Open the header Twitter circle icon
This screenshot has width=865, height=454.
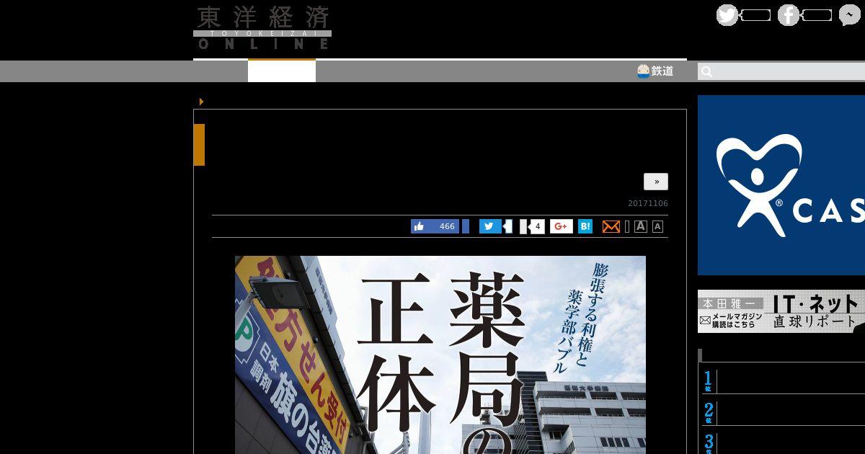click(727, 15)
